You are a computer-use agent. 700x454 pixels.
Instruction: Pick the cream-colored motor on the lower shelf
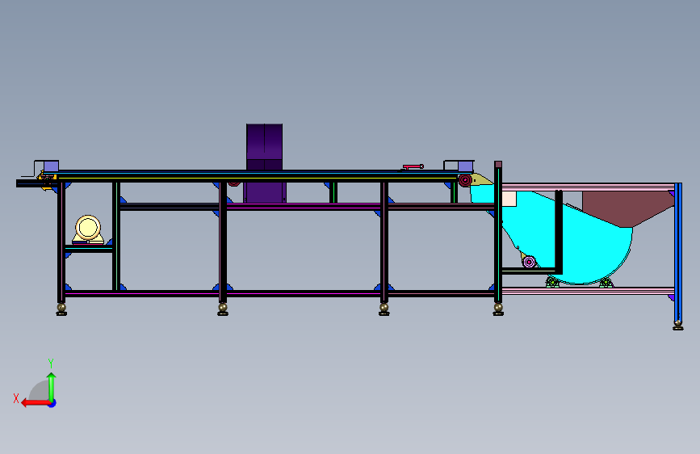88,229
